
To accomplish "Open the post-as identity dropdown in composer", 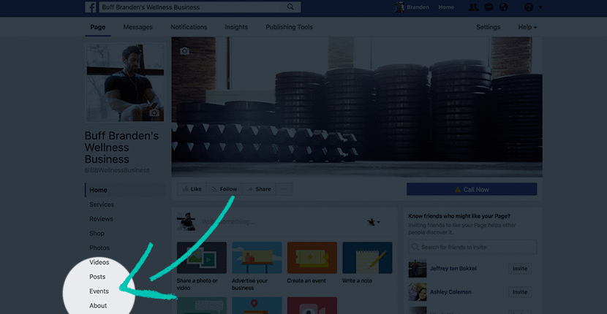I will click(x=374, y=222).
